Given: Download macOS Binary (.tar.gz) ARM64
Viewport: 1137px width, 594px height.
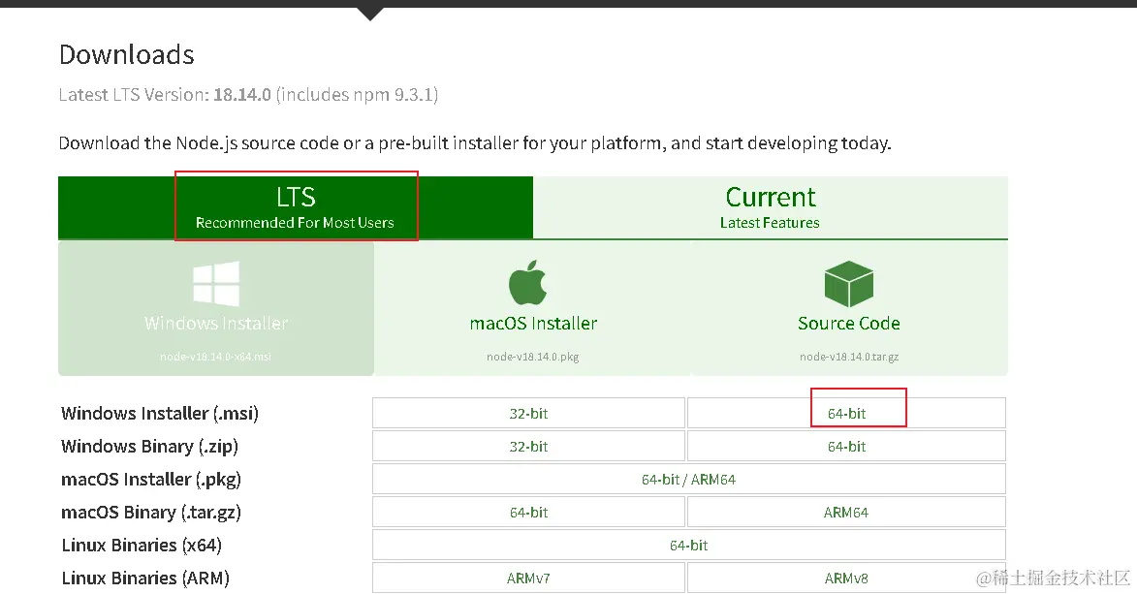Looking at the screenshot, I should click(846, 513).
